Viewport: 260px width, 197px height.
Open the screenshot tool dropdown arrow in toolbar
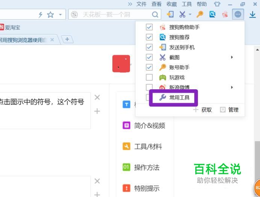[x=190, y=14]
